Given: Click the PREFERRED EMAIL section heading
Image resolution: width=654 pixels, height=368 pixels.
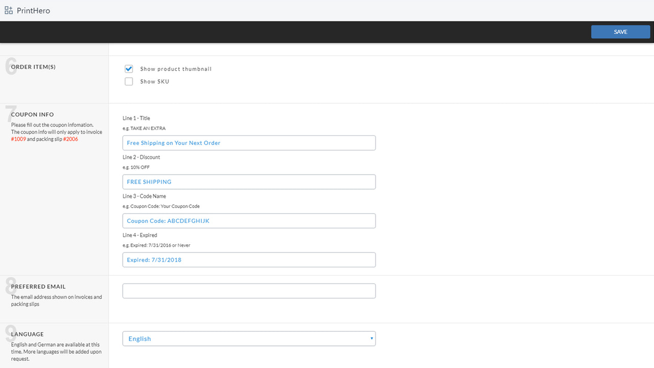Looking at the screenshot, I should [38, 286].
